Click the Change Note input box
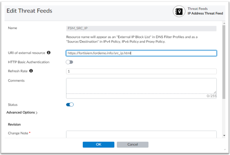Screen dimensions: 230x155 [x=141, y=134]
